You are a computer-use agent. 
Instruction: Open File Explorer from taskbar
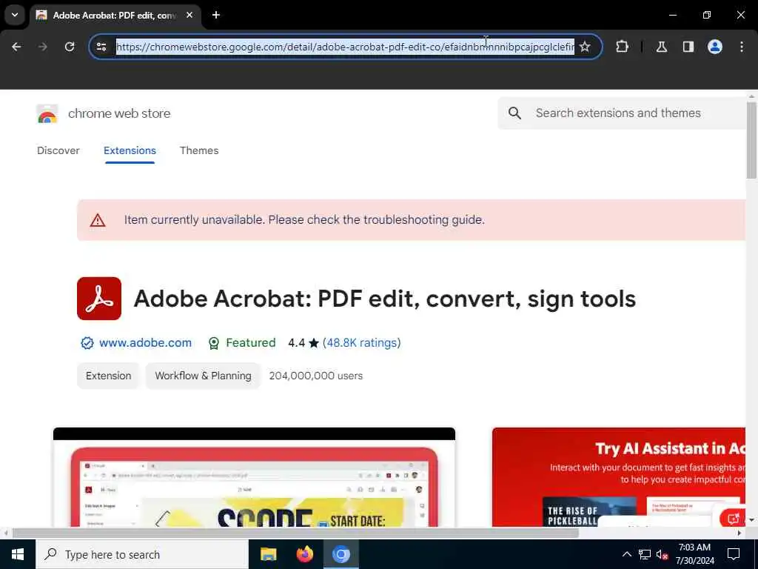point(268,554)
